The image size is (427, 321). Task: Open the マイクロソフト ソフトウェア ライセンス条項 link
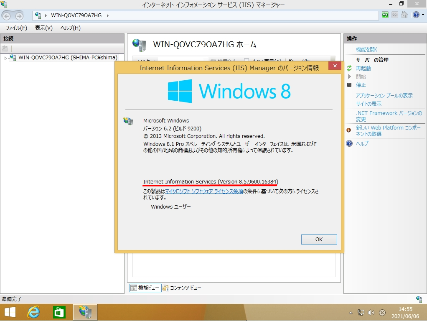(x=204, y=191)
